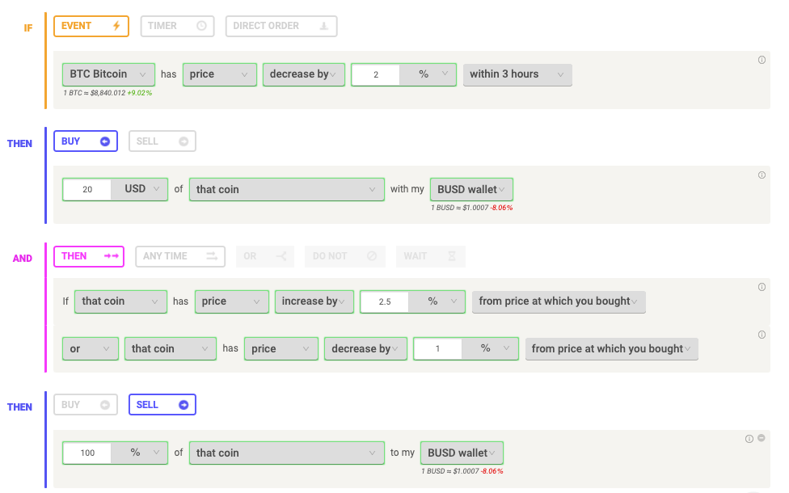Image resolution: width=789 pixels, height=493 pixels.
Task: Select the TIMER trigger with clock icon
Action: click(177, 26)
